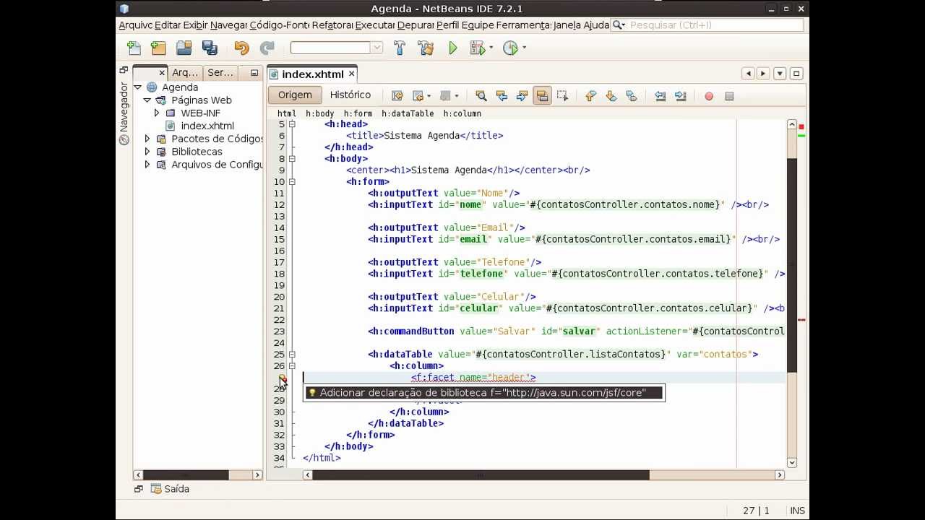The image size is (925, 520).
Task: Expand the Bibliotecas node
Action: (147, 152)
